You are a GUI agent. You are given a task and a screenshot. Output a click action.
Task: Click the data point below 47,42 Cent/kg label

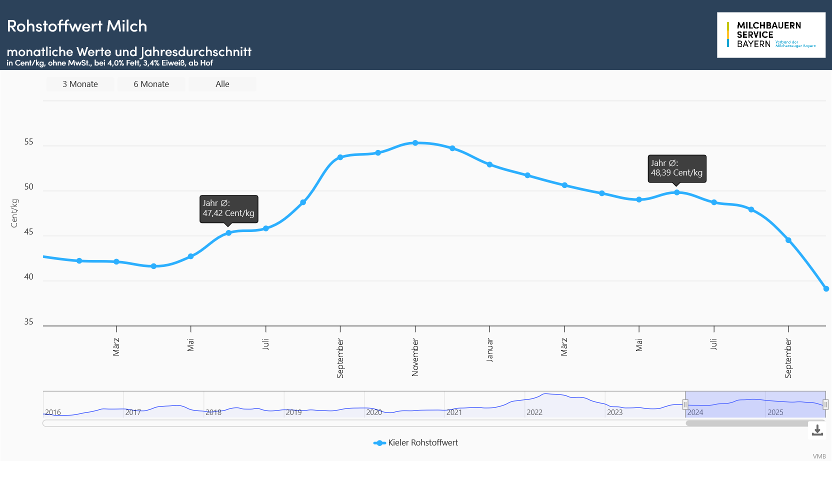[x=228, y=233]
